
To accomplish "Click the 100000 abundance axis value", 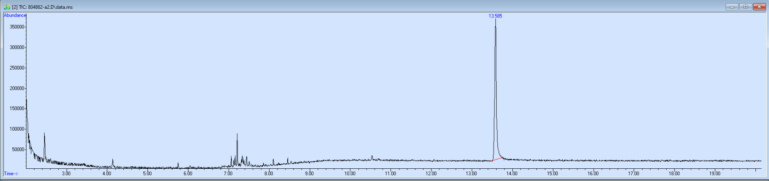I will 17,129.
